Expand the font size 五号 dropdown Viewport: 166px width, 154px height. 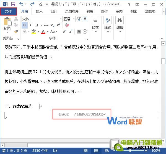click(74, 19)
